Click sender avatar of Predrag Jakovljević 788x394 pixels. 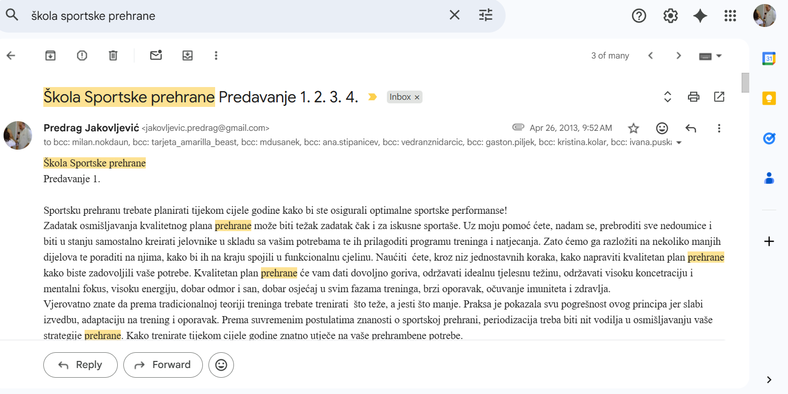[x=18, y=135]
